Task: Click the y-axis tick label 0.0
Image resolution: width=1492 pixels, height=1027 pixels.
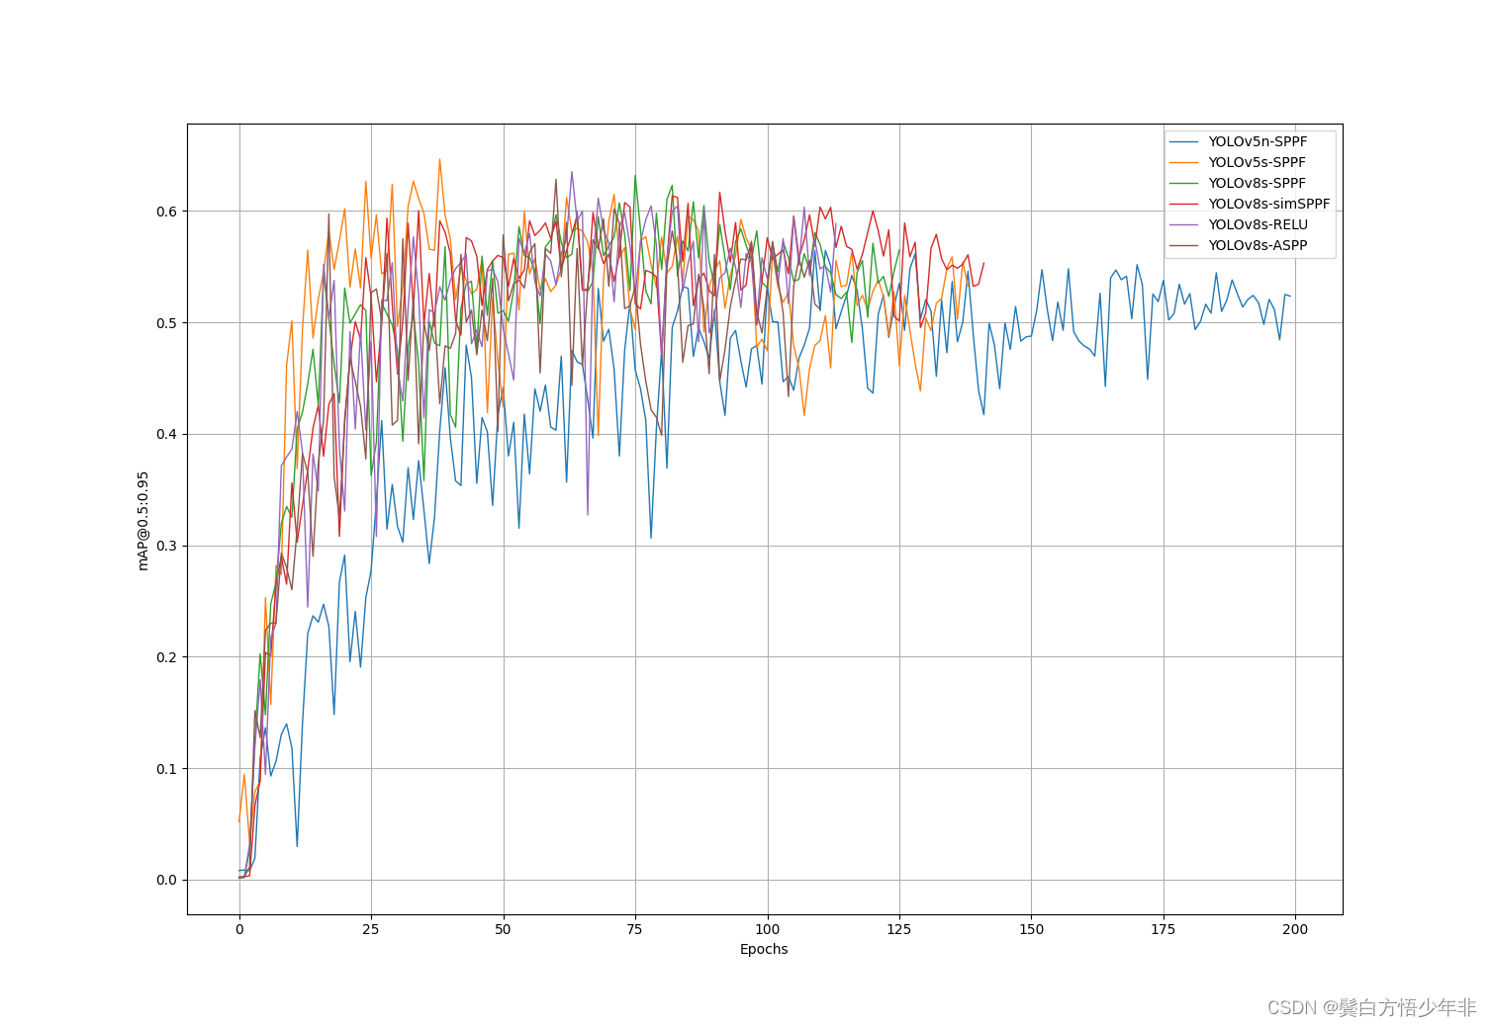Action: tap(166, 880)
